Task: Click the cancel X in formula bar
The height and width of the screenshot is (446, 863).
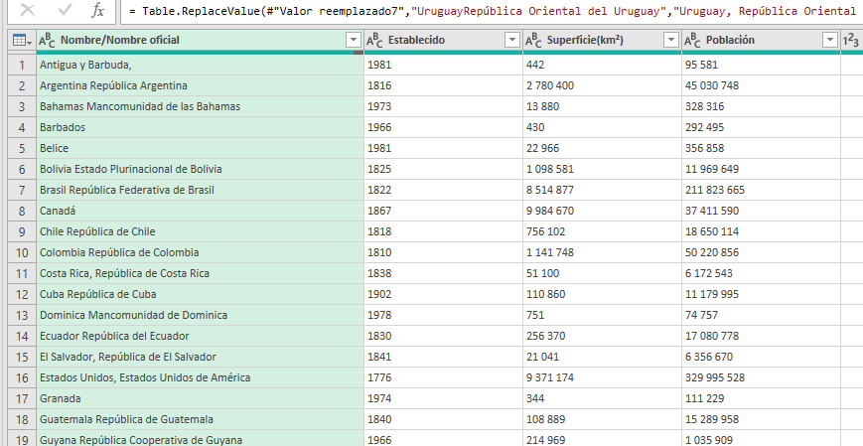Action: point(27,11)
